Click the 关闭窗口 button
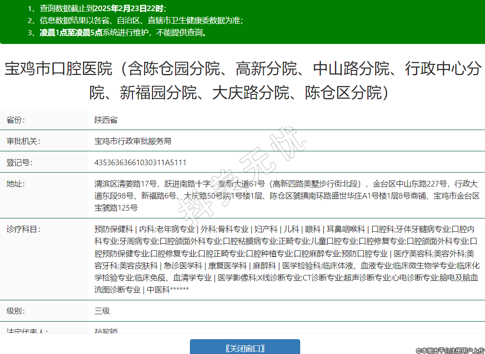Screen dimensions: 485x354 pyautogui.click(x=245, y=348)
